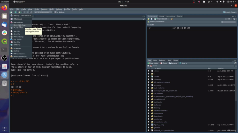
Task: Switch to the History tab
Action: pyautogui.click(x=161, y=16)
